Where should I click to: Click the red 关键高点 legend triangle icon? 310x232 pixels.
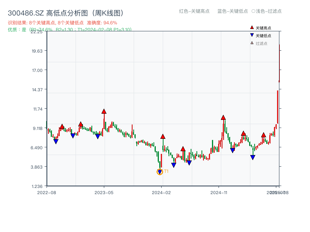coord(252,27)
